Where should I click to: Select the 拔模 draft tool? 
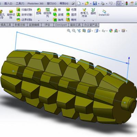click(58, 15)
